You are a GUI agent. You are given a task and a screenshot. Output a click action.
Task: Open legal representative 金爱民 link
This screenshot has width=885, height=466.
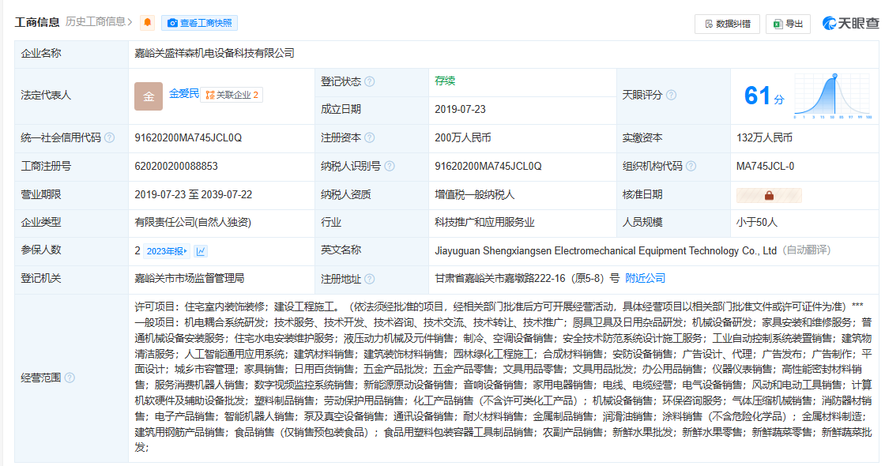tap(184, 94)
